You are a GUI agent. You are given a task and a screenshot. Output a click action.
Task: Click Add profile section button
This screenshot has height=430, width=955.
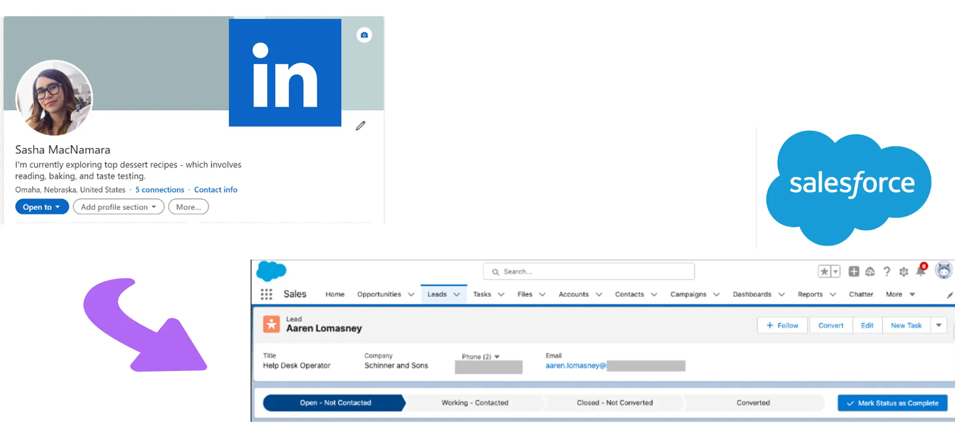(118, 207)
